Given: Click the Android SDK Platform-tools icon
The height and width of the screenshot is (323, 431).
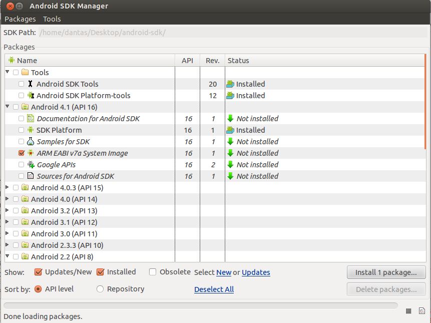Looking at the screenshot, I should click(x=31, y=96).
